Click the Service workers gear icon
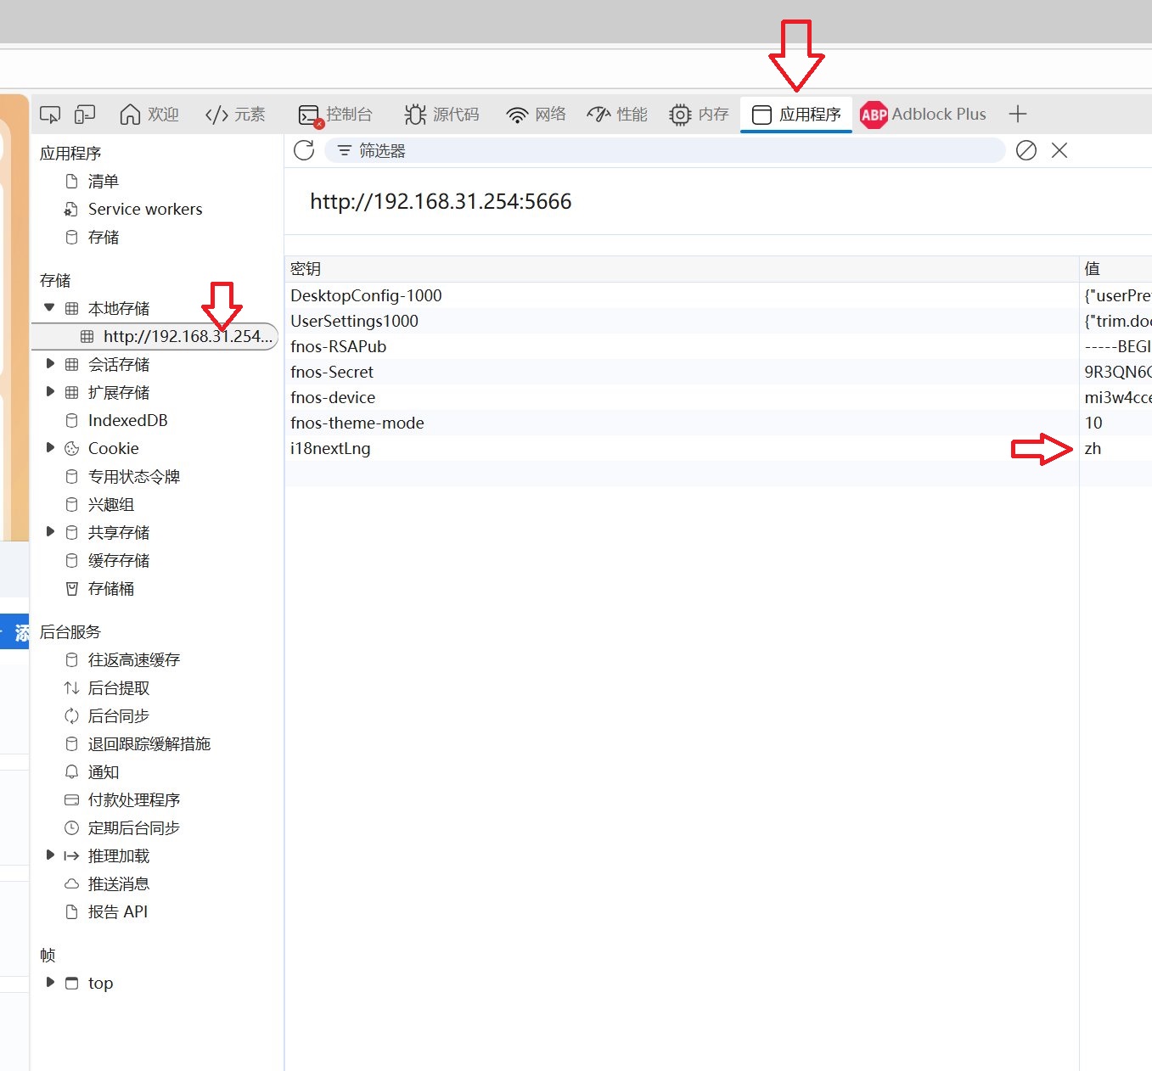 [x=72, y=210]
